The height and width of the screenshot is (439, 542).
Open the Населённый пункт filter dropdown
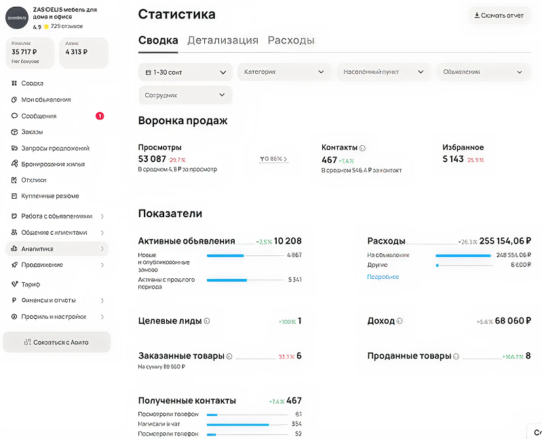(383, 72)
